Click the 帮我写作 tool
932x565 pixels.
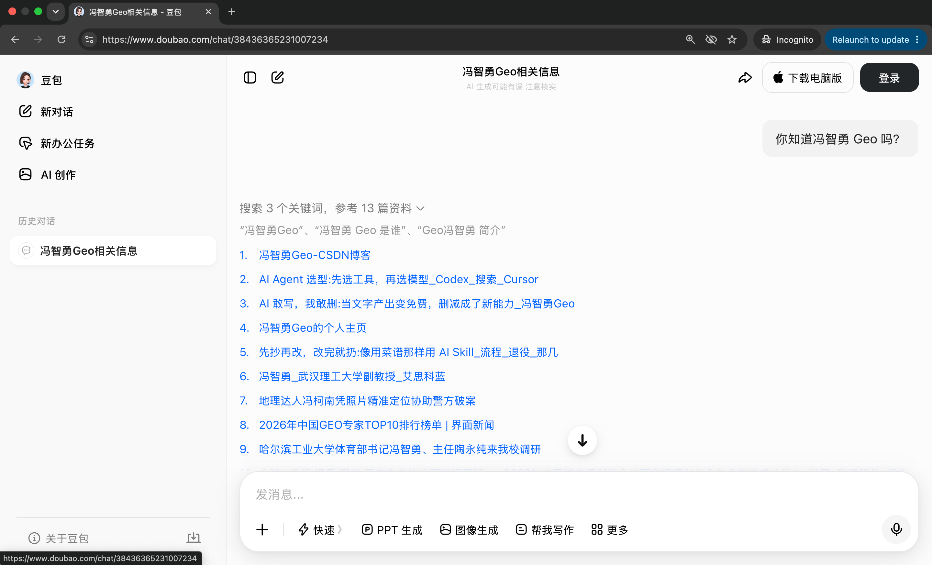coord(545,529)
